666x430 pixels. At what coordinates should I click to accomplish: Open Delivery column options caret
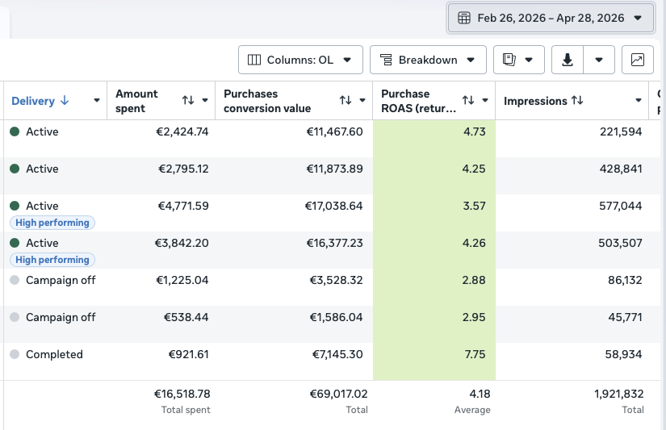[97, 101]
